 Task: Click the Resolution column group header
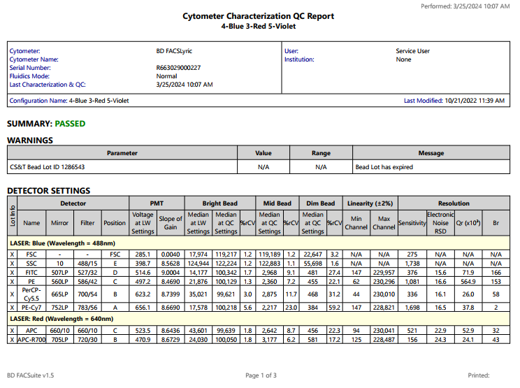454,203
